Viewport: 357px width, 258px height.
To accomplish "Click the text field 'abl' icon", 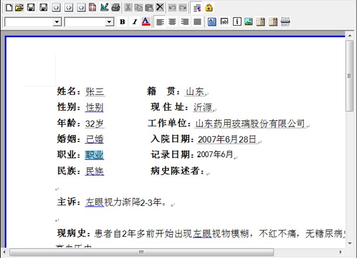I will [224, 22].
